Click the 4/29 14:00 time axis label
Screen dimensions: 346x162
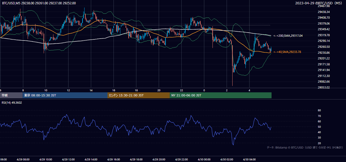[91, 159]
